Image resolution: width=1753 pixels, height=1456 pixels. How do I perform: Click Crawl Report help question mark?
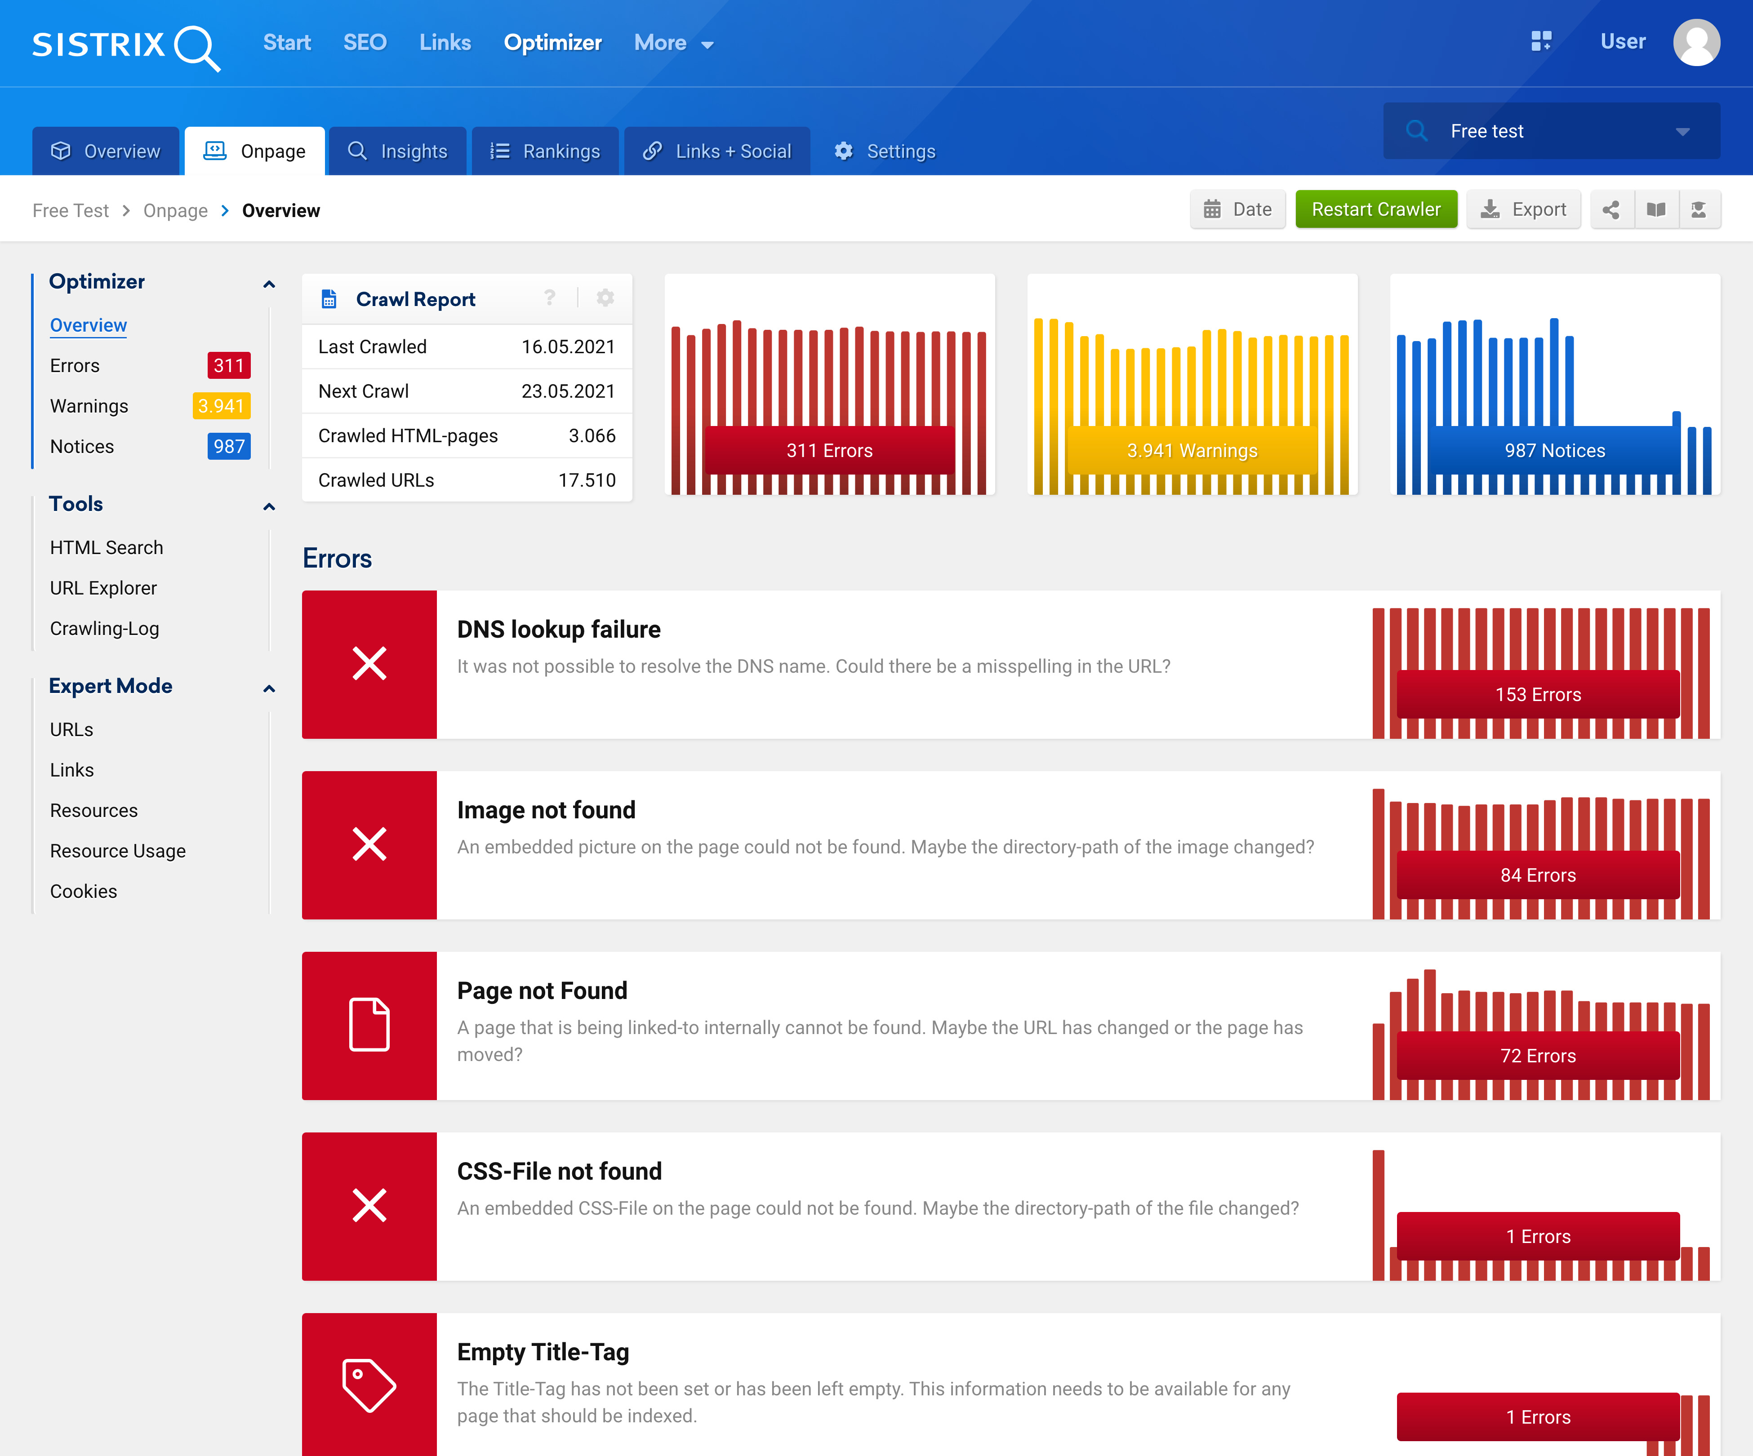549,298
